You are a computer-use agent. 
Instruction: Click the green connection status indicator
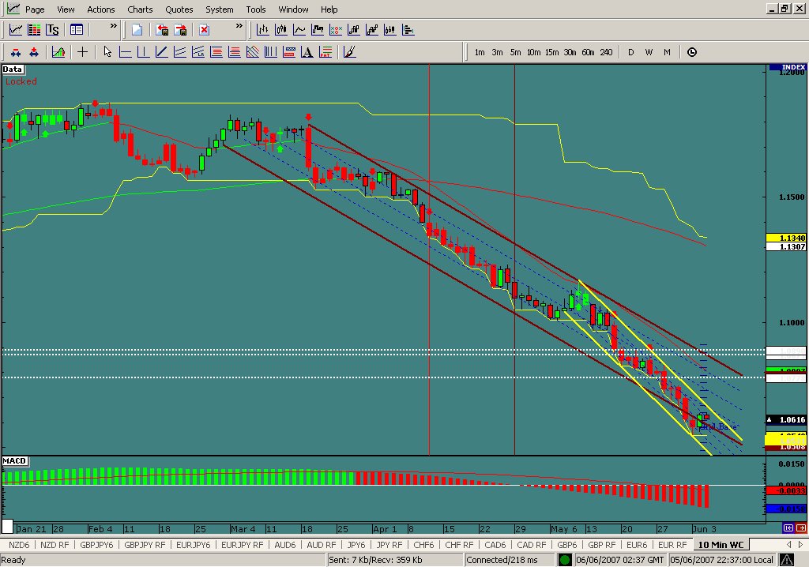565,560
